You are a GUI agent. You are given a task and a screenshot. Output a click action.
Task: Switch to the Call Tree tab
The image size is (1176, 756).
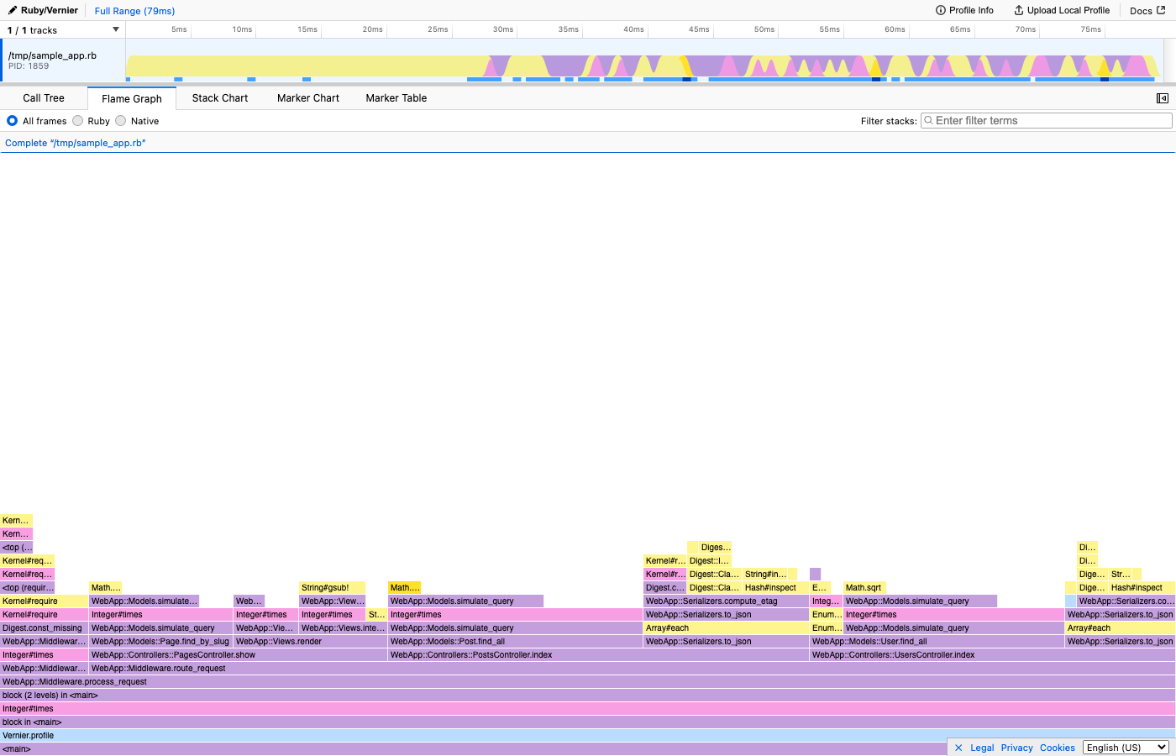[44, 97]
